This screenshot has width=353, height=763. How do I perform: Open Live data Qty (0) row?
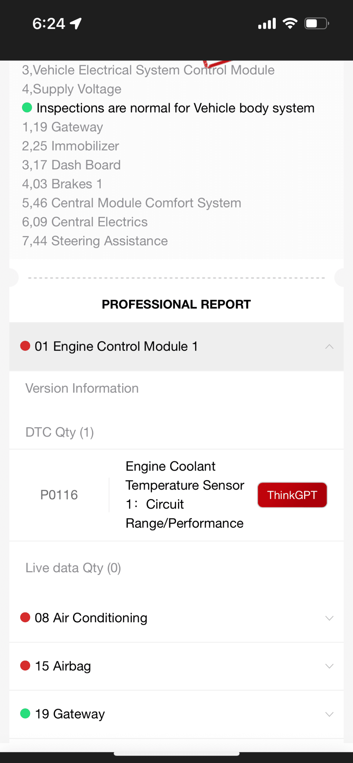[73, 568]
